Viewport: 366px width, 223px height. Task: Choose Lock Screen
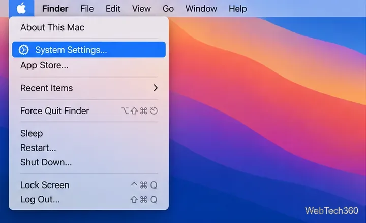[x=88, y=185]
